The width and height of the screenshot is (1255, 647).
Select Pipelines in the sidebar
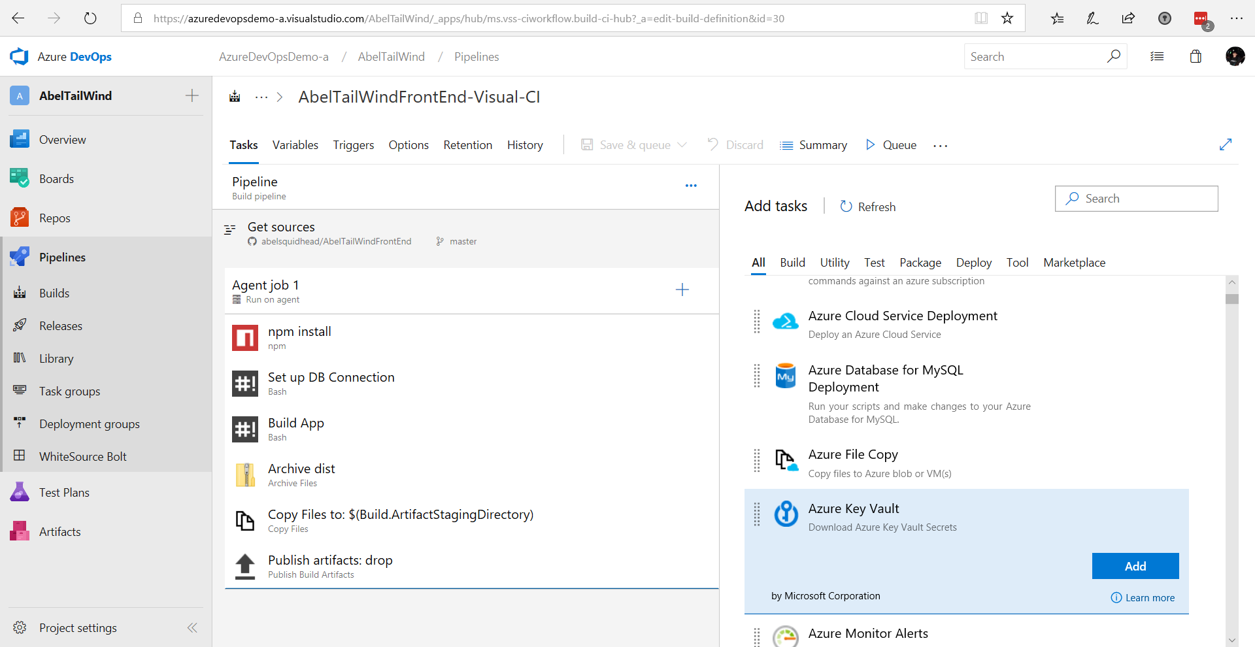click(62, 257)
